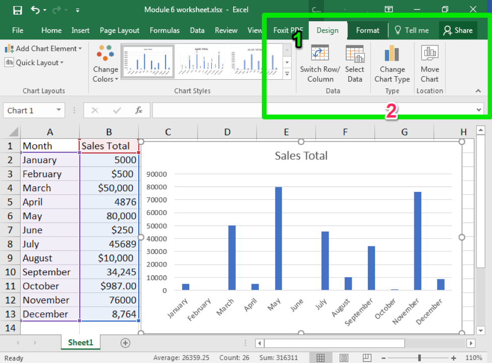Viewport: 492px width, 363px height.
Task: Expand the Name Box dropdown showing Chart 1
Action: (x=59, y=111)
